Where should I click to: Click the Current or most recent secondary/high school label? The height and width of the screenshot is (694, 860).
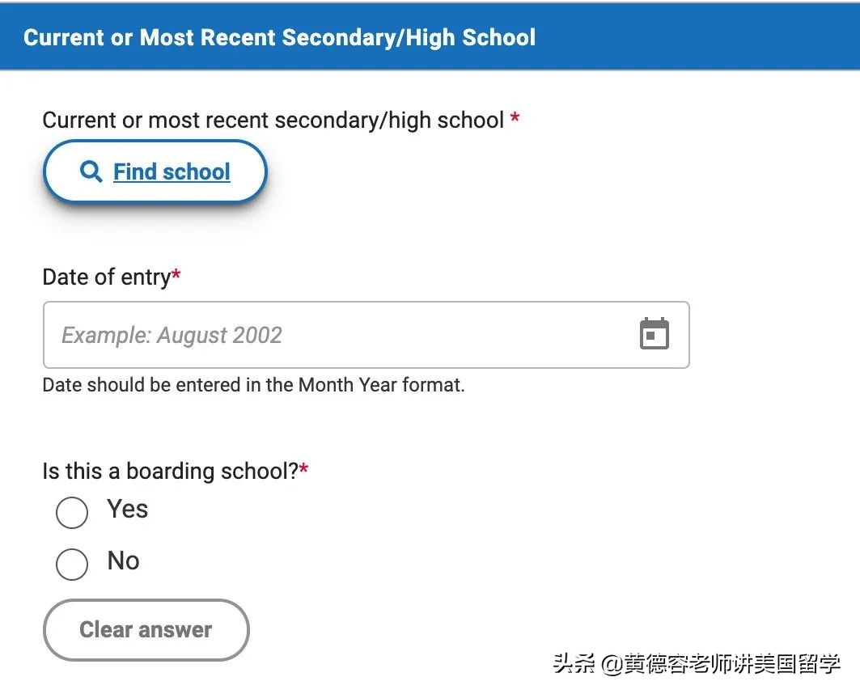pyautogui.click(x=272, y=120)
